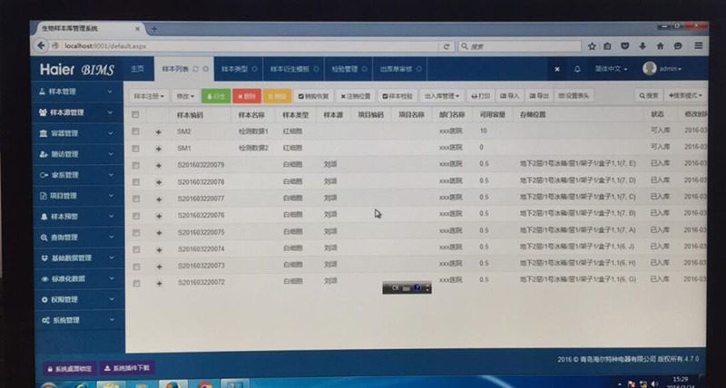The image size is (726, 388).
Task: Click the 导出 export button
Action: coord(539,95)
